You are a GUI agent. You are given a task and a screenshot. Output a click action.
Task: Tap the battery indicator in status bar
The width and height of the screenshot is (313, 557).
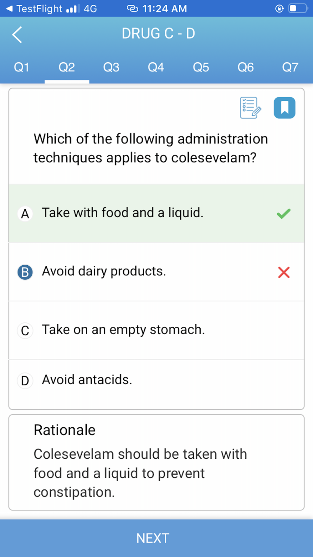click(298, 8)
